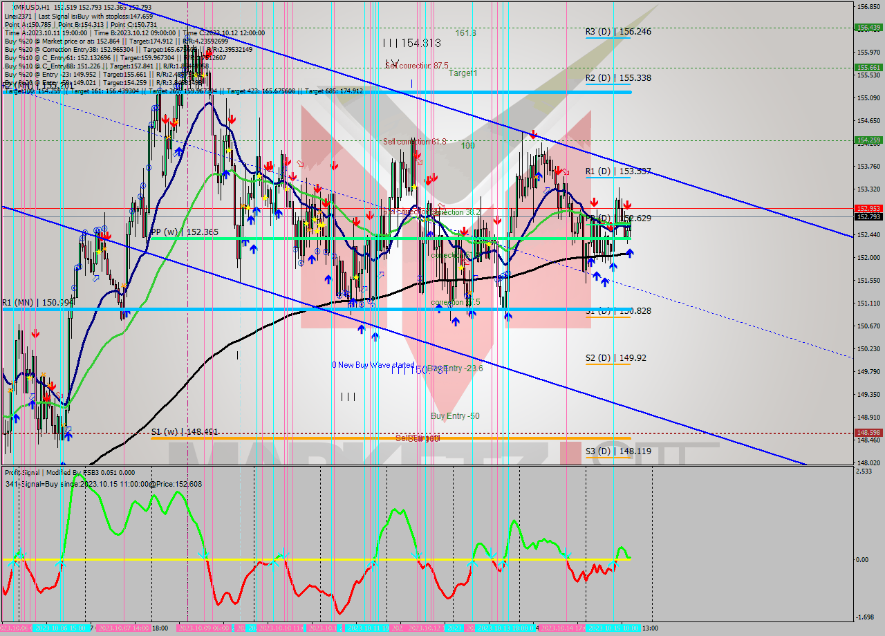Select the pink 2023.10.09 06:00 time marker
Image resolution: width=885 pixels, height=636 pixels.
click(x=203, y=628)
